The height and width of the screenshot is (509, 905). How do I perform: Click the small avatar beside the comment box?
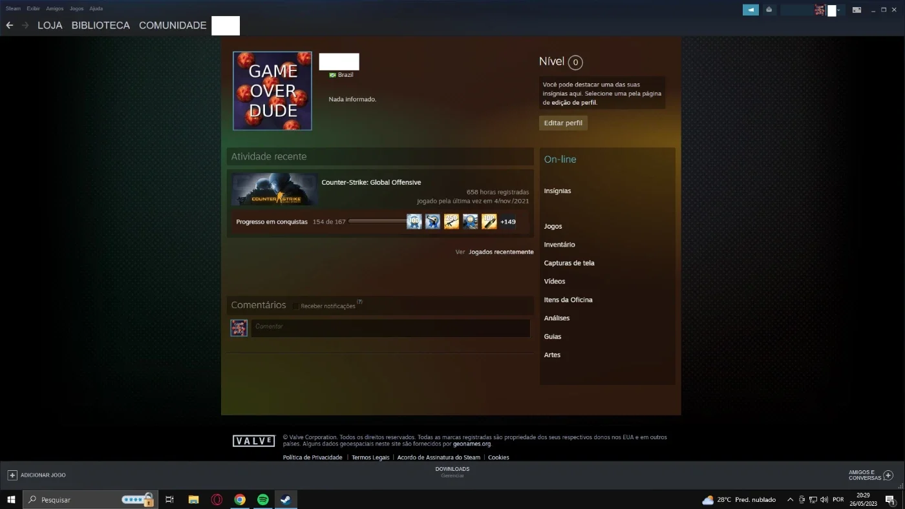[x=239, y=328]
